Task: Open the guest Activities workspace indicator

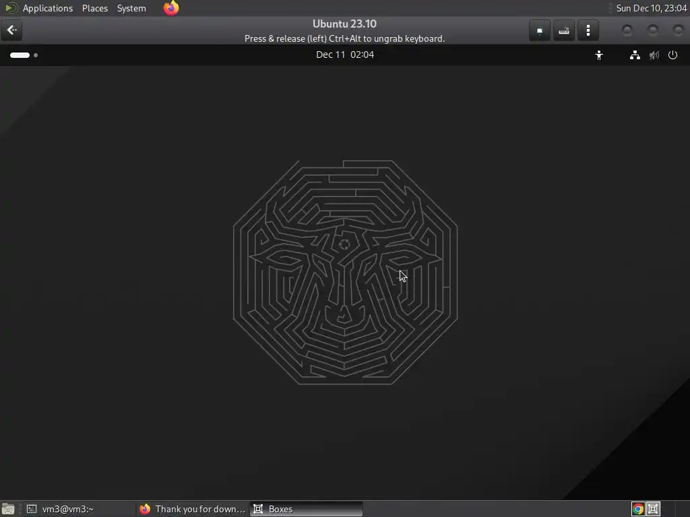Action: pos(24,55)
